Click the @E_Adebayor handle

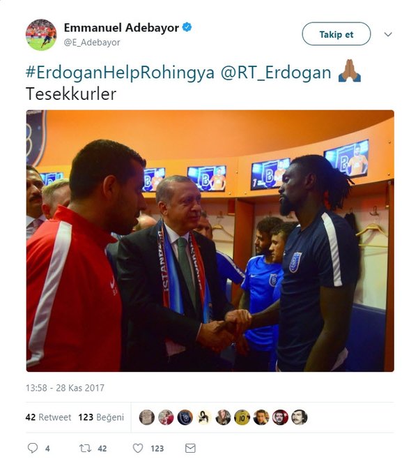(x=92, y=43)
